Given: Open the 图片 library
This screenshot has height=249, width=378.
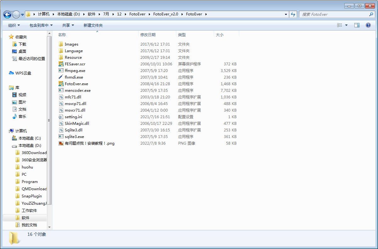Looking at the screenshot, I should (x=22, y=102).
